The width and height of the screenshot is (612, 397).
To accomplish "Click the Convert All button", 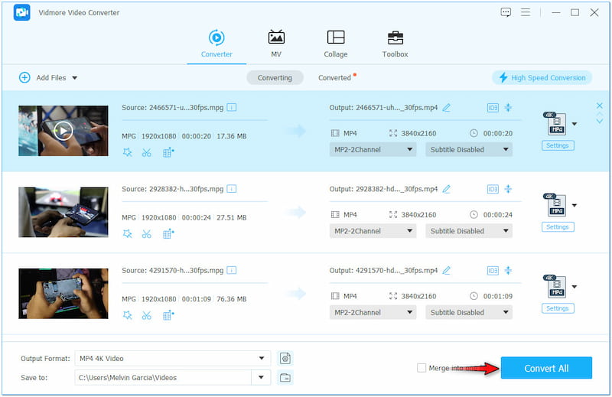I will (546, 368).
